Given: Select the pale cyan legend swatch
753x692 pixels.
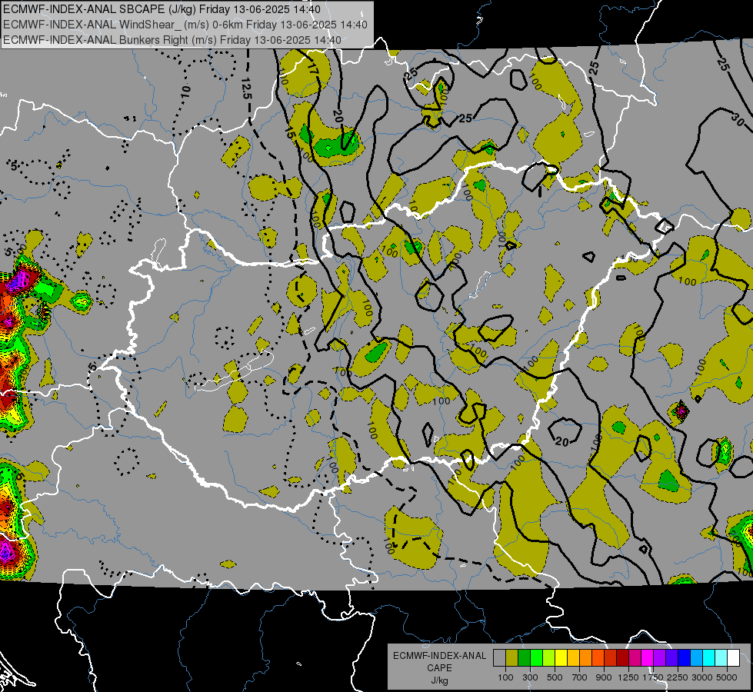Looking at the screenshot, I should [x=721, y=657].
